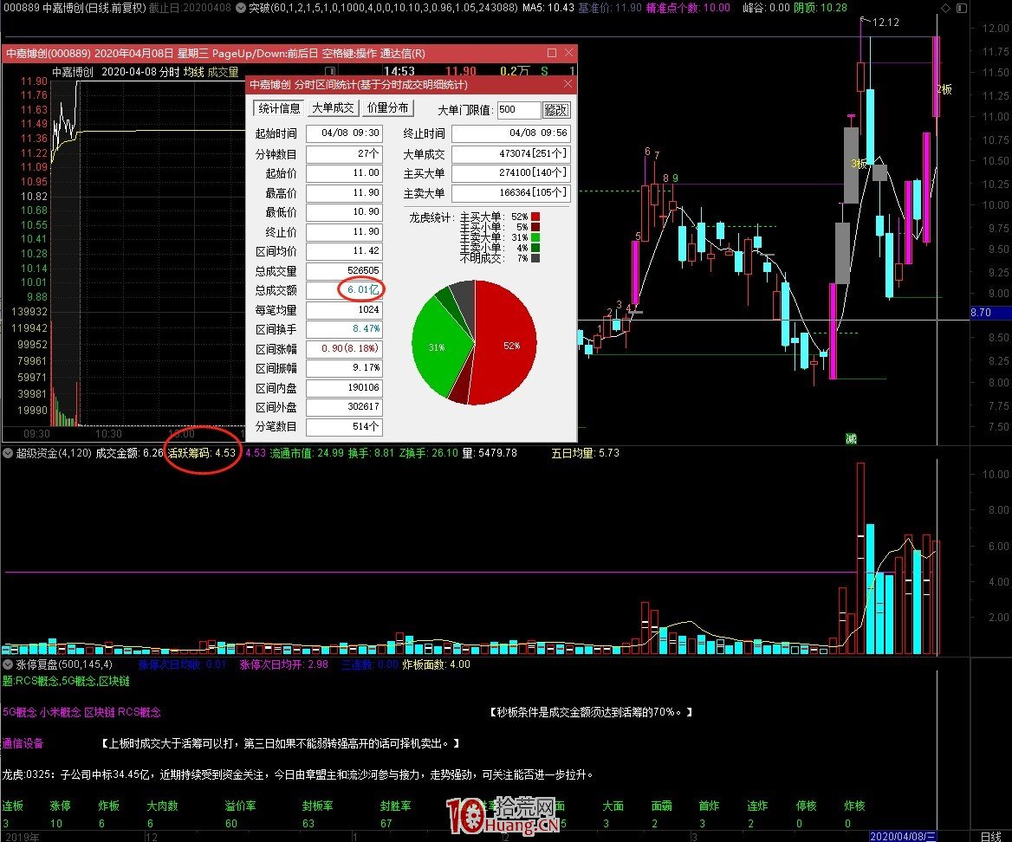The height and width of the screenshot is (842, 1012).
Task: Click the 2板 candle label
Action: pos(945,90)
